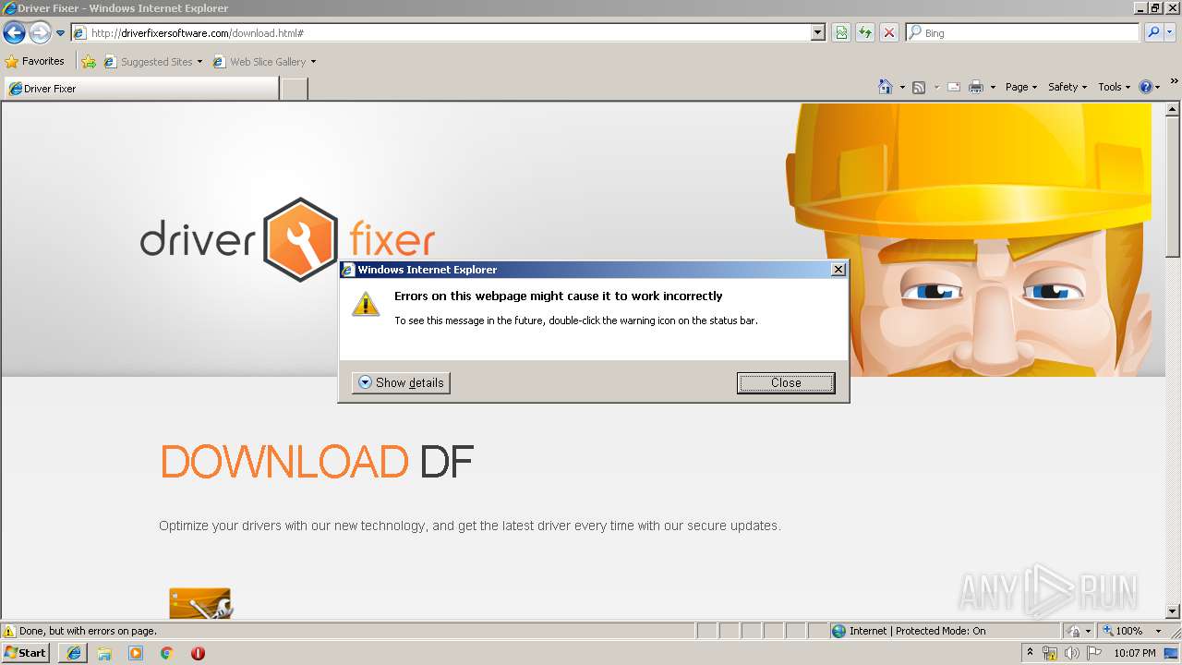1182x665 pixels.
Task: Expand the command bar overflow chevron
Action: click(1175, 81)
